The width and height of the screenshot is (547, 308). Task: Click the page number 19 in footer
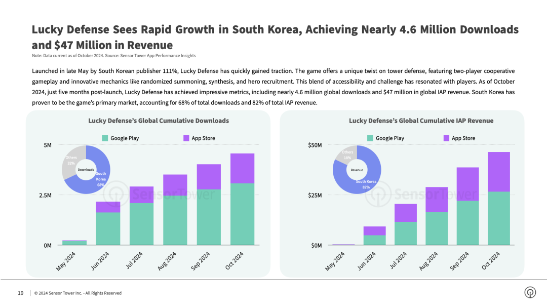tap(21, 293)
